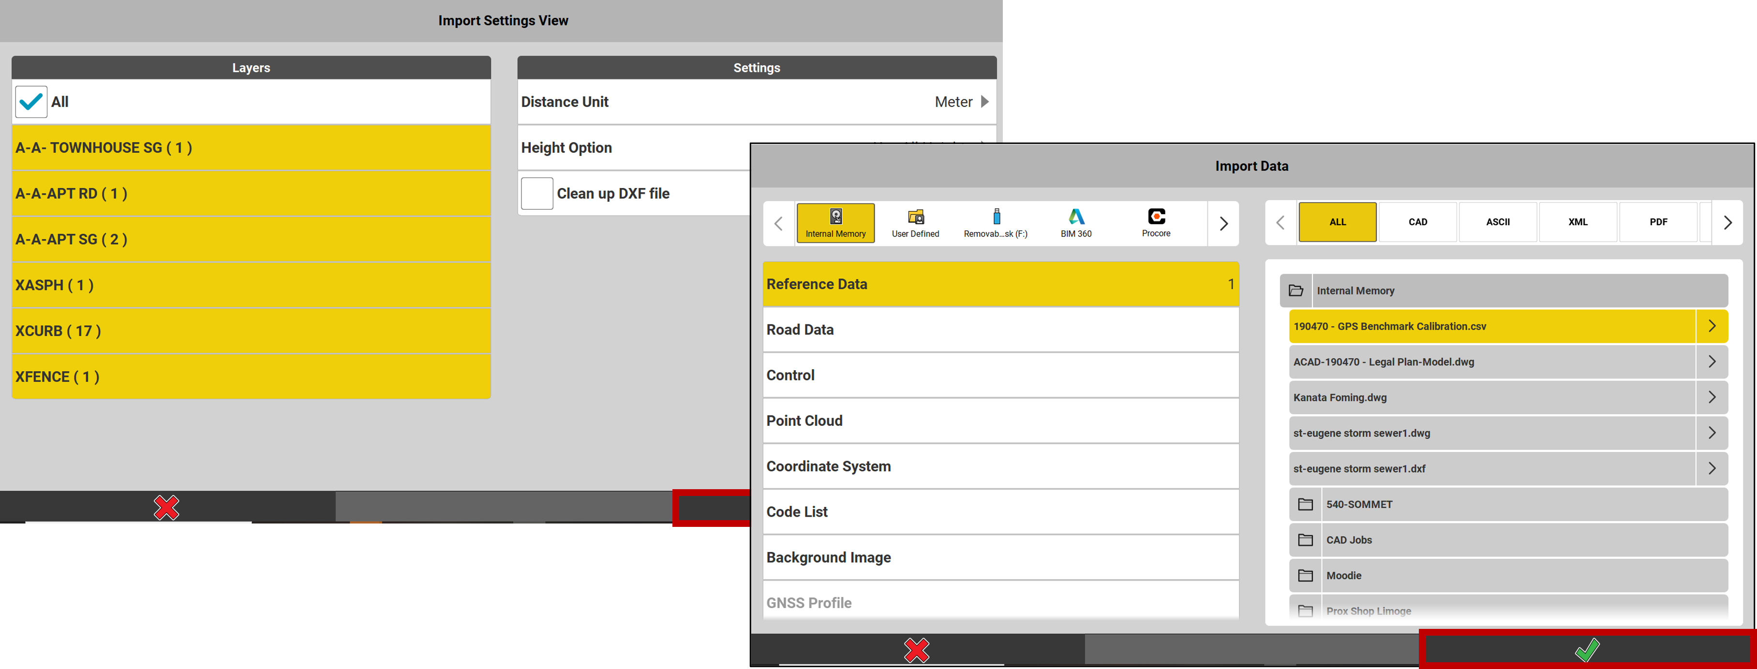Cancel Import Settings View red X
Image resolution: width=1757 pixels, height=669 pixels.
click(x=166, y=507)
